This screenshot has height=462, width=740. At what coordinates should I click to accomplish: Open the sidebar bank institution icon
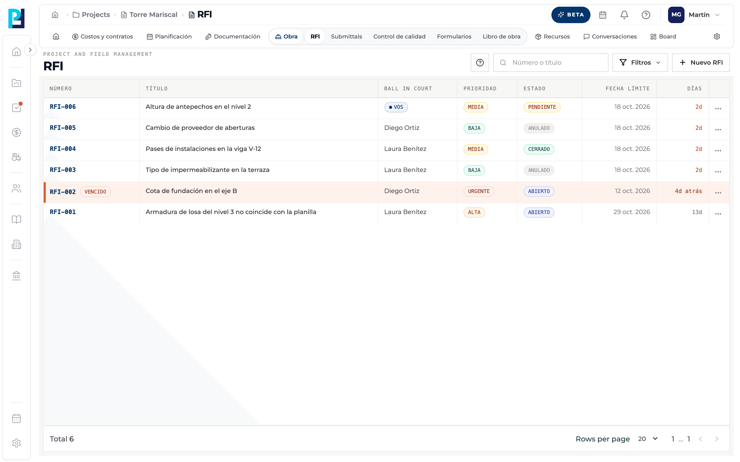point(16,276)
